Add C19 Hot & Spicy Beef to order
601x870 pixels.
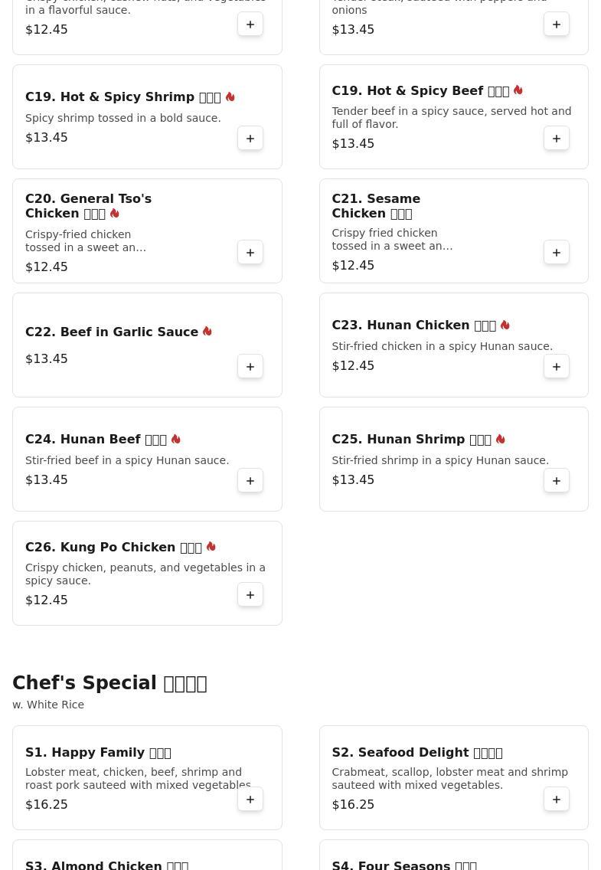556,138
